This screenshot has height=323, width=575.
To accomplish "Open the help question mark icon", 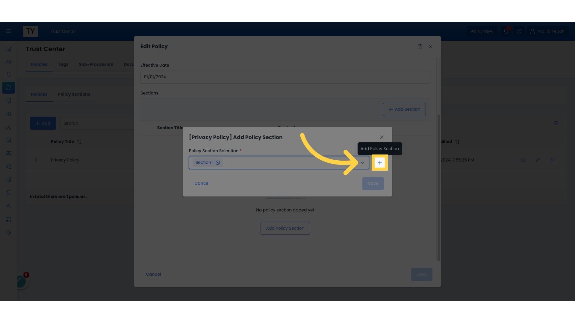I will coord(519,31).
